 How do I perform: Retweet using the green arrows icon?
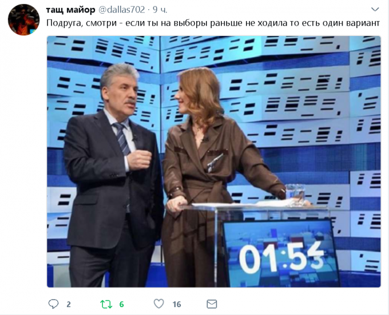(x=106, y=304)
